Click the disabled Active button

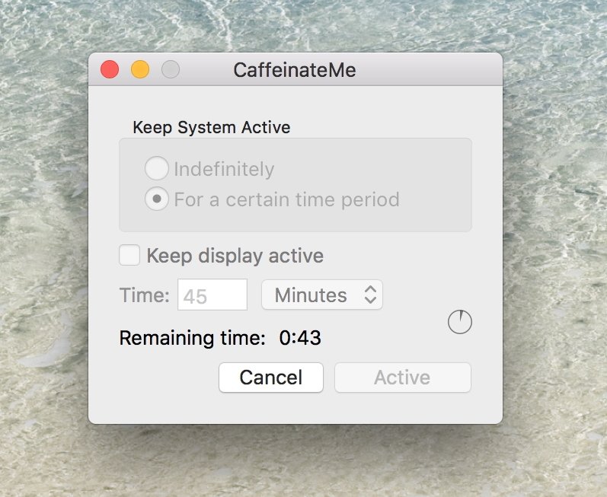(x=403, y=377)
